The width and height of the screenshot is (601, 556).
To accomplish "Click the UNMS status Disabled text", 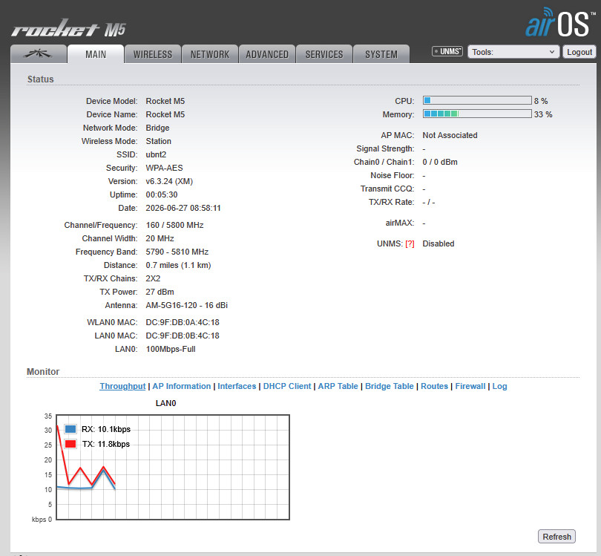I will click(438, 244).
